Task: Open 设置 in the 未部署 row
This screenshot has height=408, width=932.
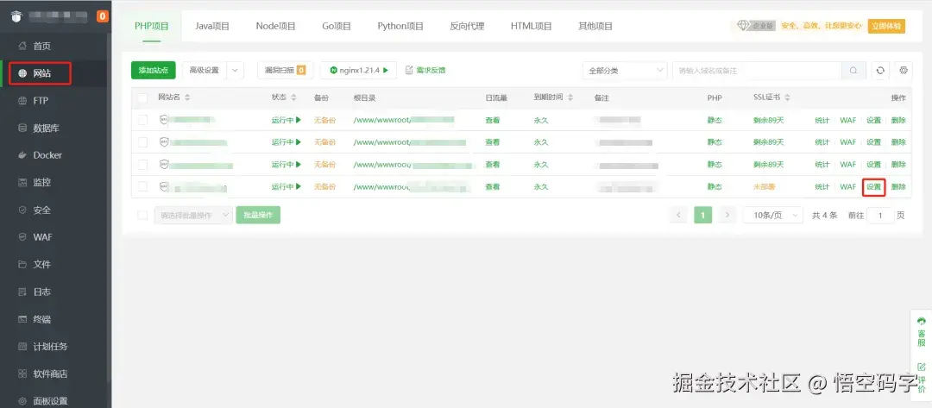Action: (873, 186)
